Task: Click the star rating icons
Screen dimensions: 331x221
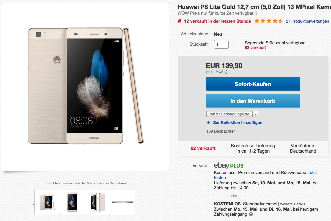Action: [x=268, y=21]
